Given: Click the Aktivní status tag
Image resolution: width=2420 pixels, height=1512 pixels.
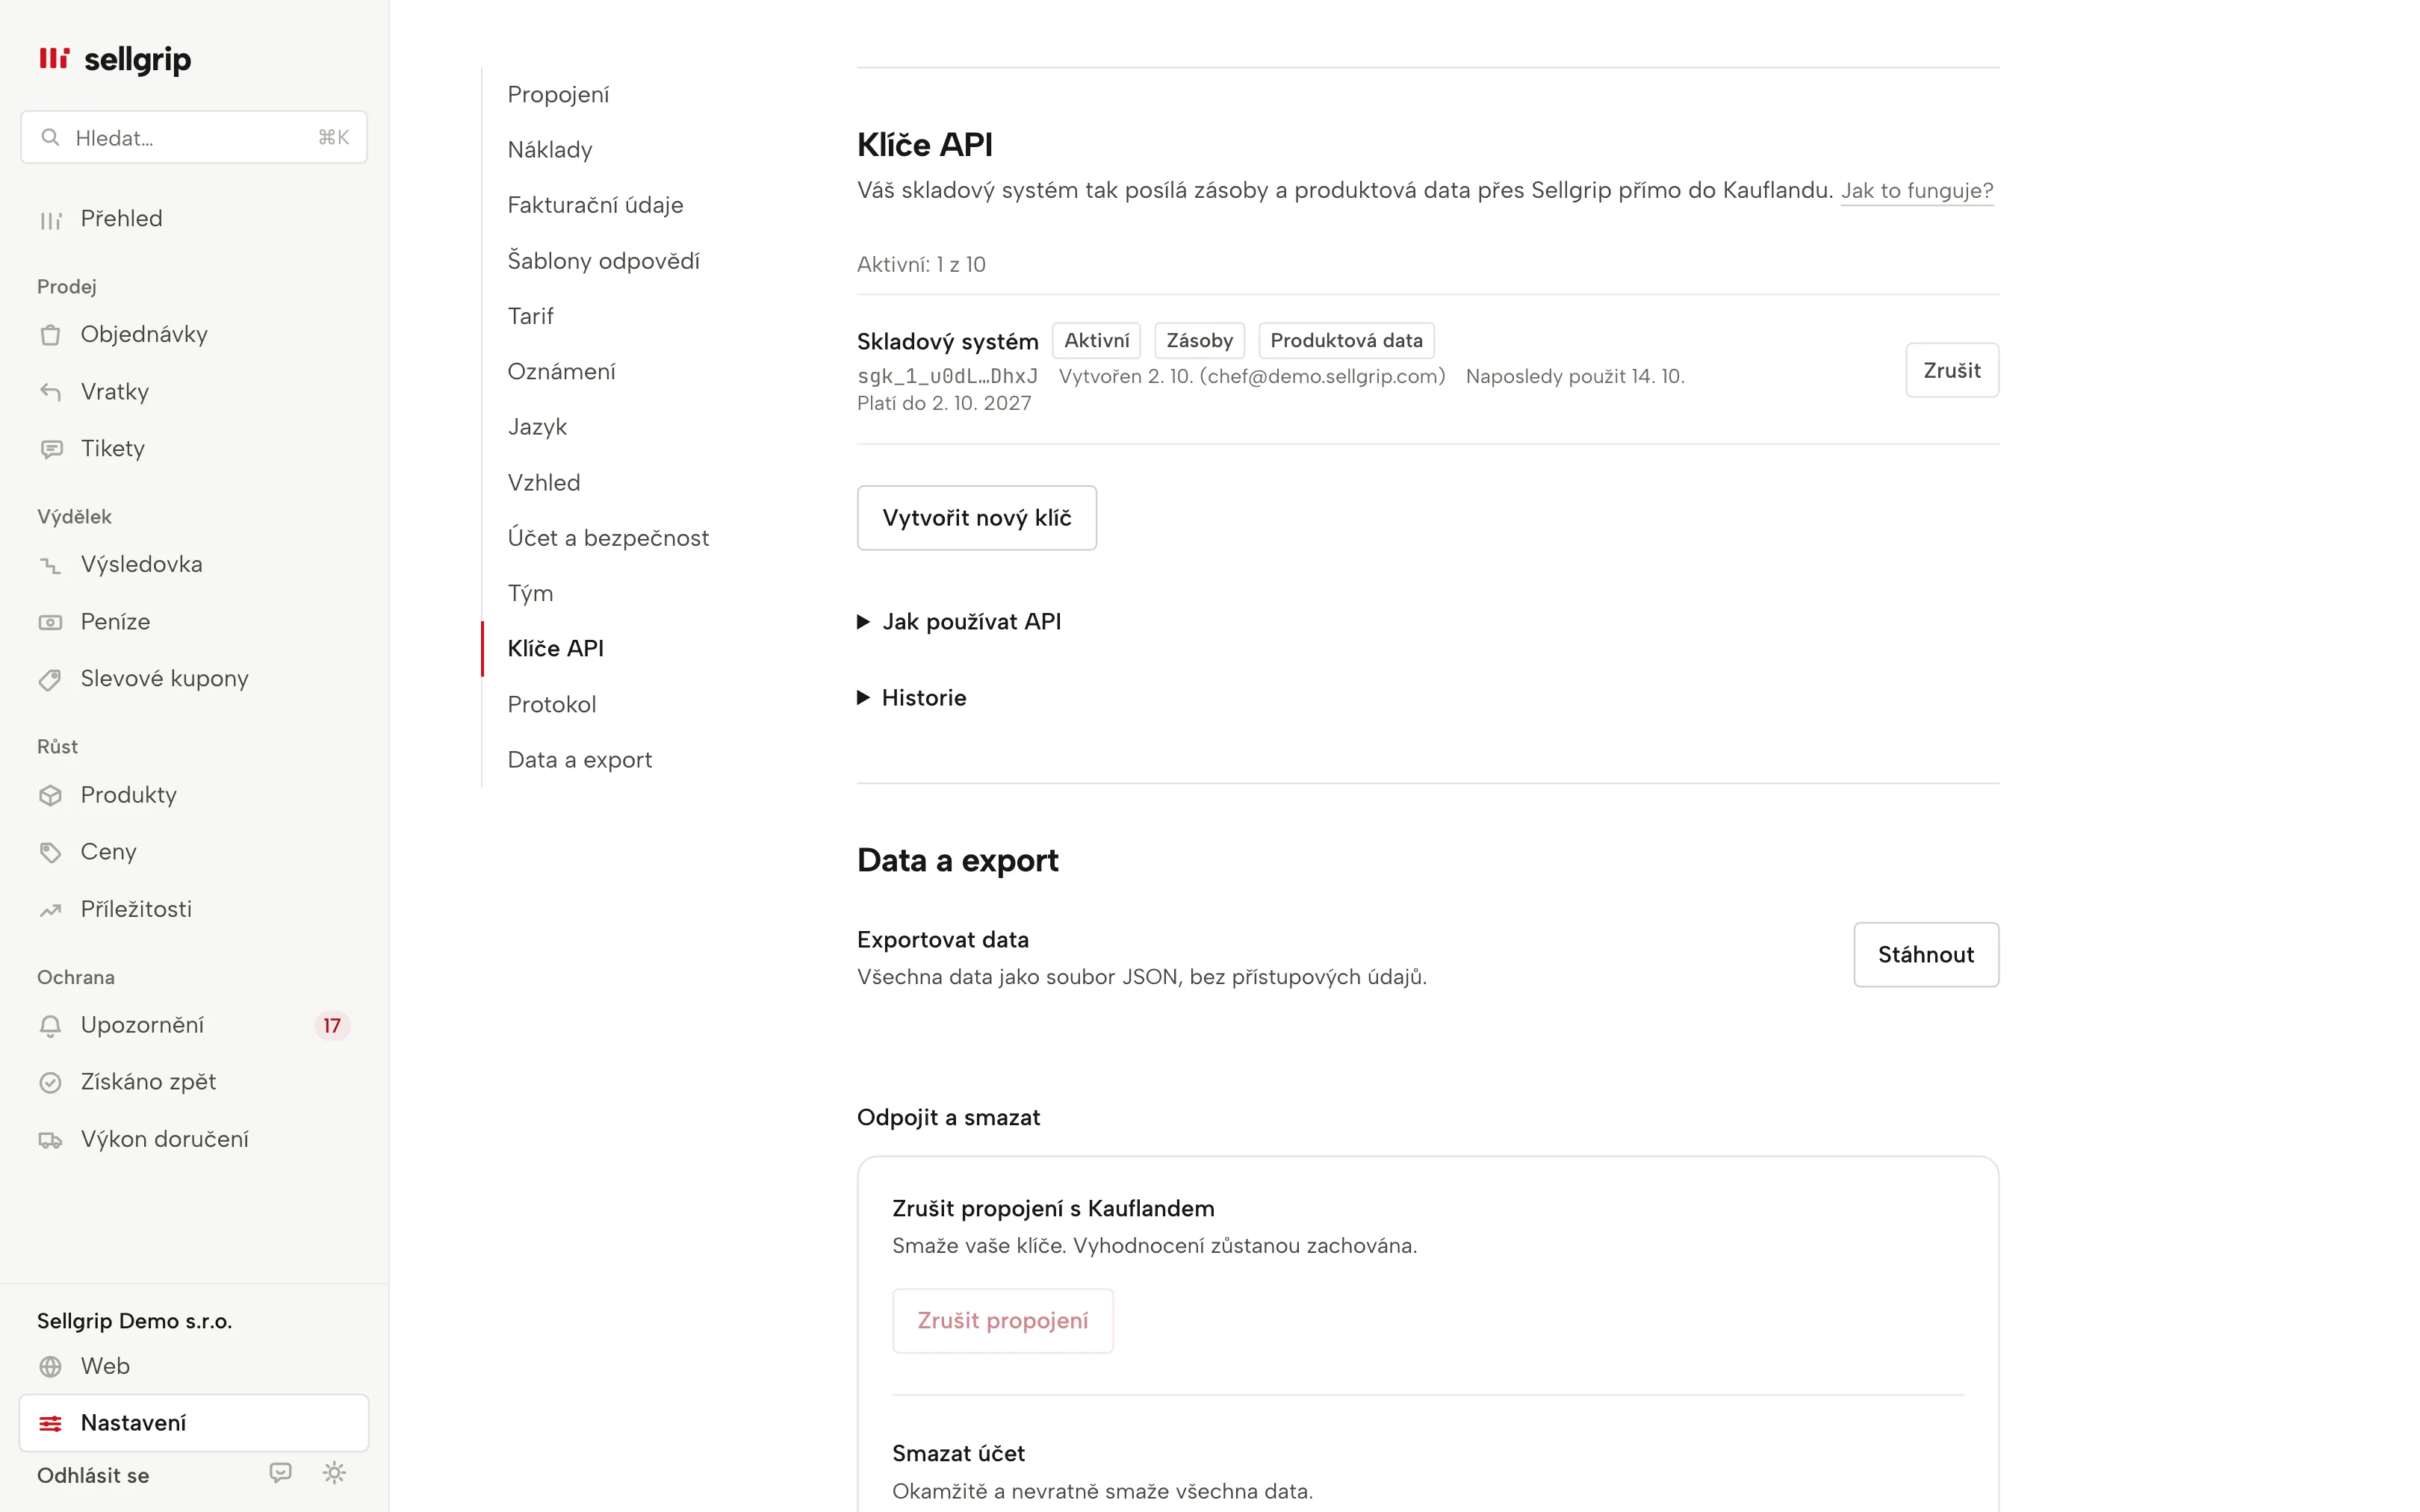Looking at the screenshot, I should click(x=1096, y=341).
